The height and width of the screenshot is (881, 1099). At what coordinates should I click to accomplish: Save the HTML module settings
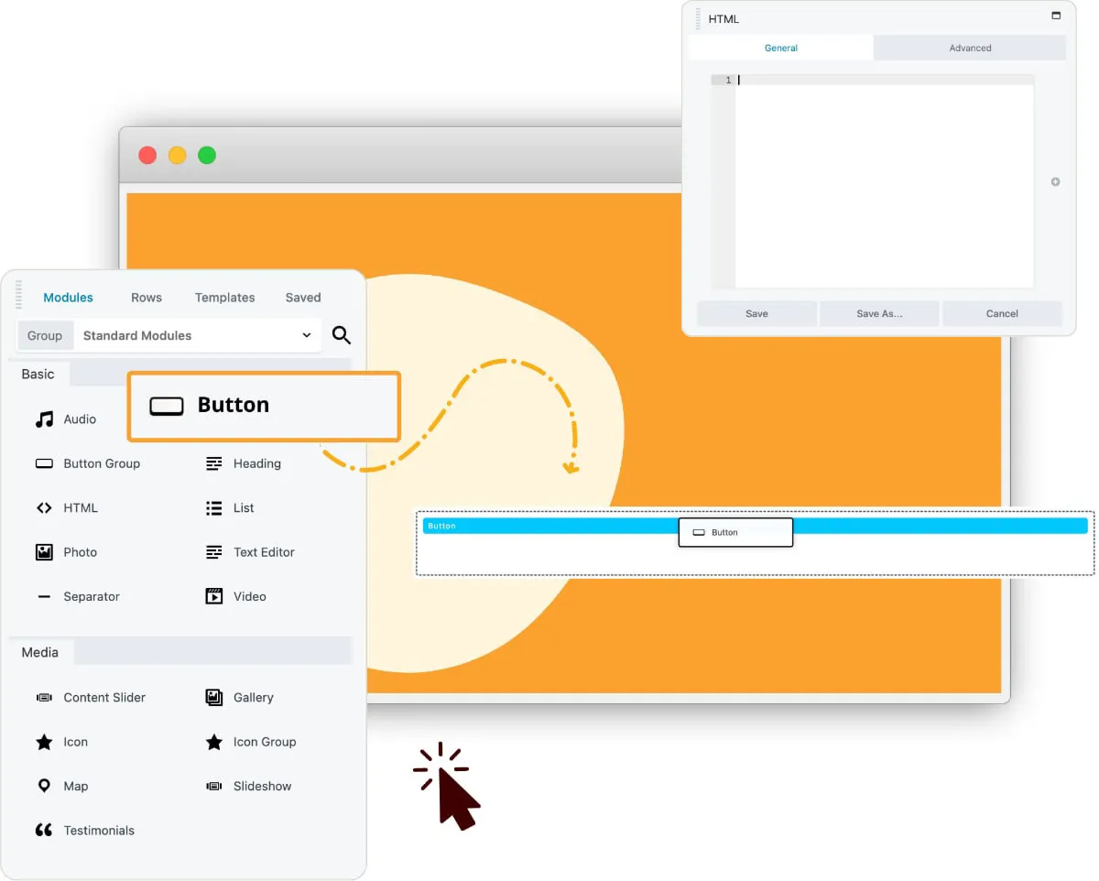(x=756, y=313)
